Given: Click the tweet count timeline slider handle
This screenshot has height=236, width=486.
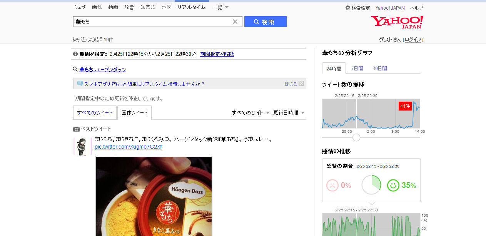Looking at the screenshot, I should [356, 137].
